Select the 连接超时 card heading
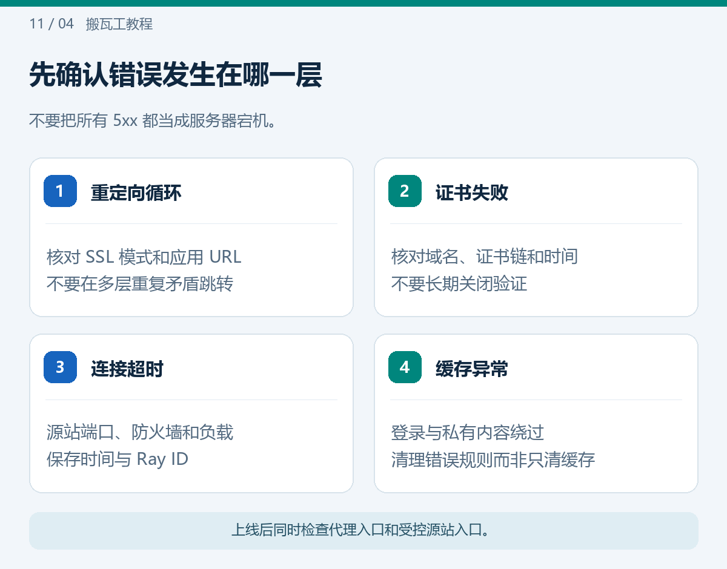This screenshot has height=569, width=727. click(127, 369)
